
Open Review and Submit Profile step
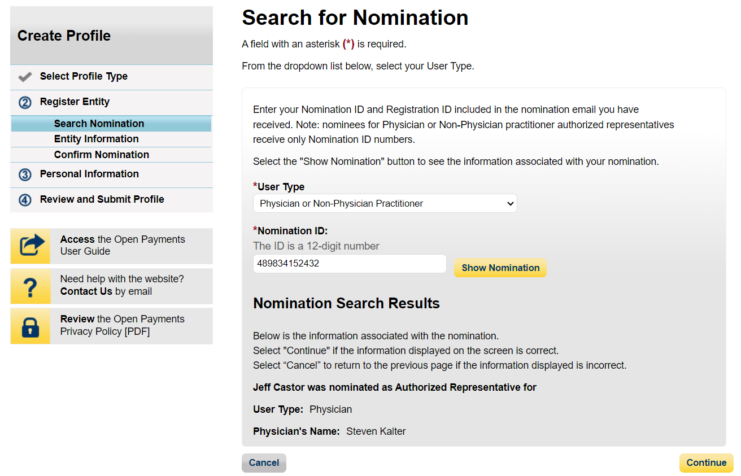[102, 199]
